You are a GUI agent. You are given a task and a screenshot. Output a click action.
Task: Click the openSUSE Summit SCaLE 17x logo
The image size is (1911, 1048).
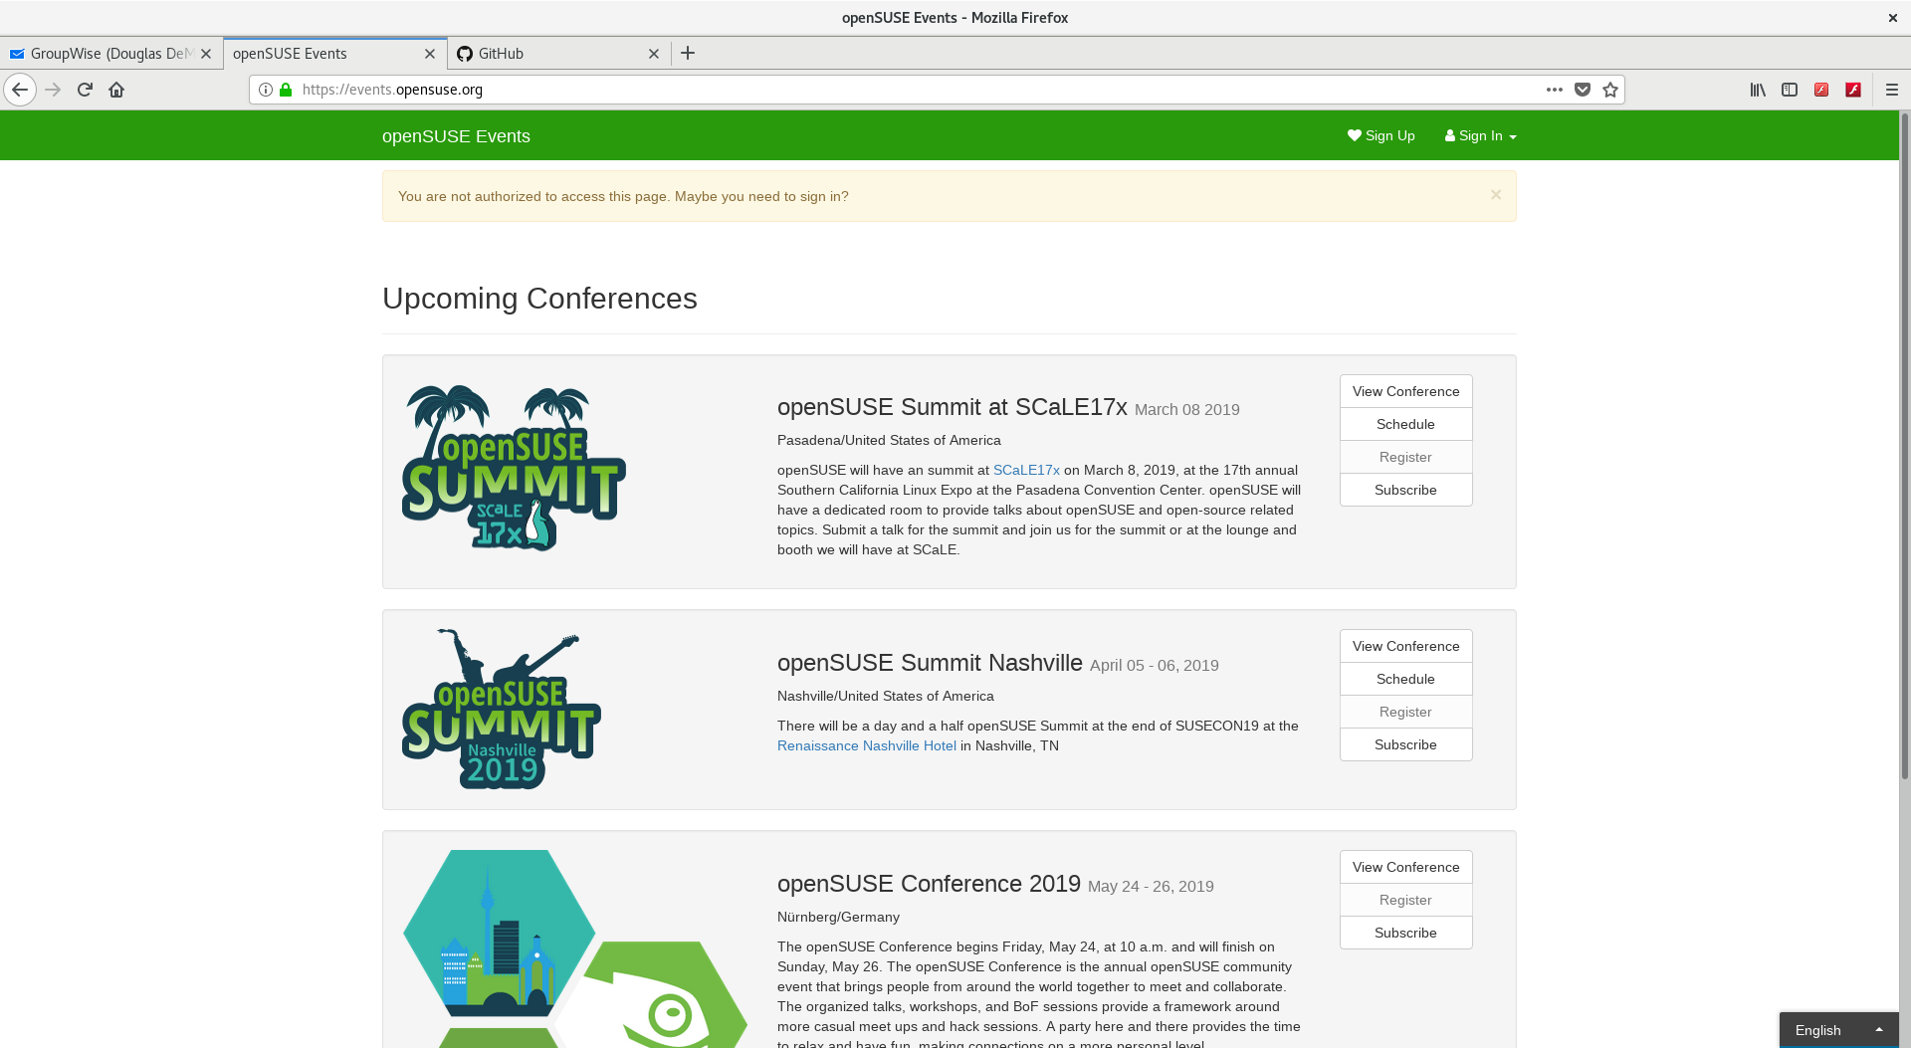tap(514, 468)
